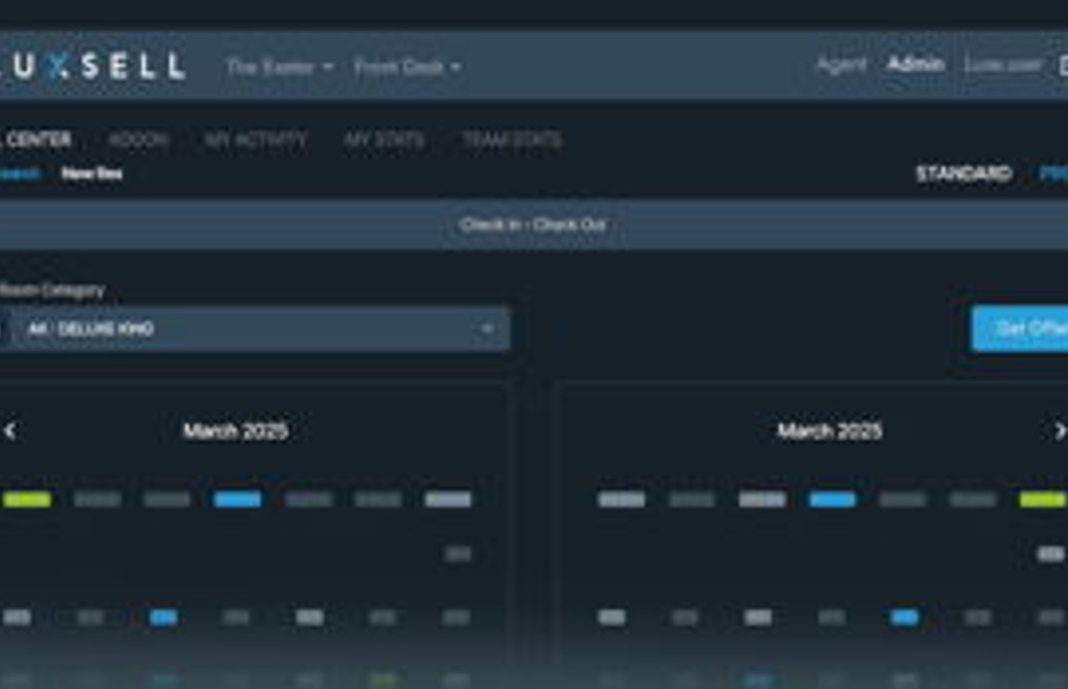This screenshot has height=689, width=1068.
Task: Click the March 2025 title of the left calendar
Action: (x=236, y=431)
